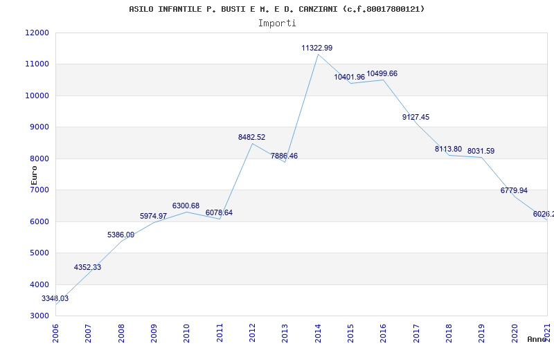Click x-axis year 2011

[x=220, y=334]
